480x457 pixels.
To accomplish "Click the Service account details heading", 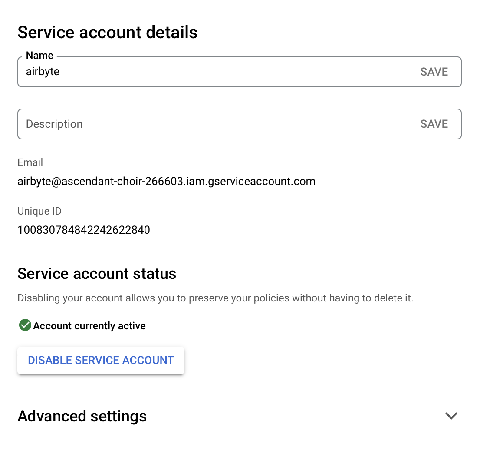I will [x=108, y=32].
